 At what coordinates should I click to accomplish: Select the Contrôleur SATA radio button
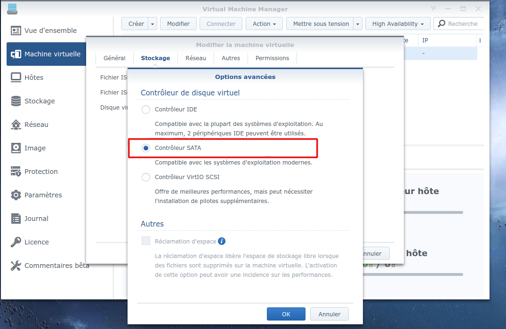pos(146,148)
